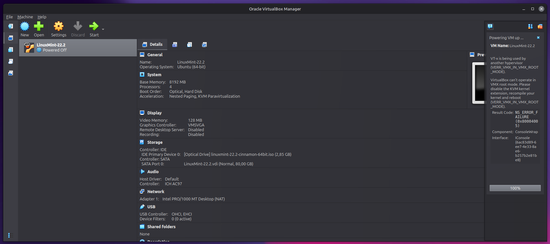The width and height of the screenshot is (550, 244).
Task: Toggle the notification center speech bubble button
Action: point(490,27)
